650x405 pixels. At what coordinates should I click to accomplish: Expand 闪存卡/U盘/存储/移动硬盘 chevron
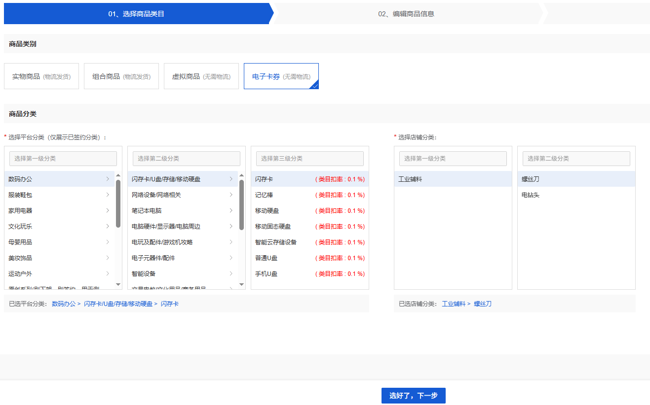[x=231, y=179]
